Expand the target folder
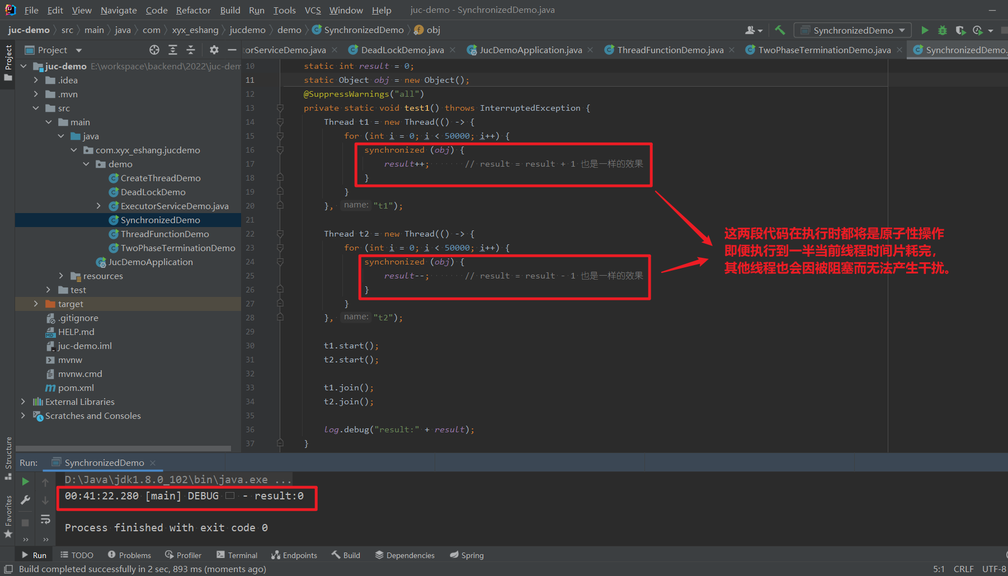 36,304
